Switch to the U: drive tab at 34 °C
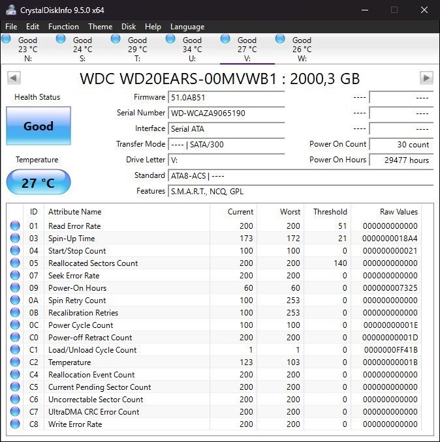This screenshot has height=442, width=440. pos(192,49)
